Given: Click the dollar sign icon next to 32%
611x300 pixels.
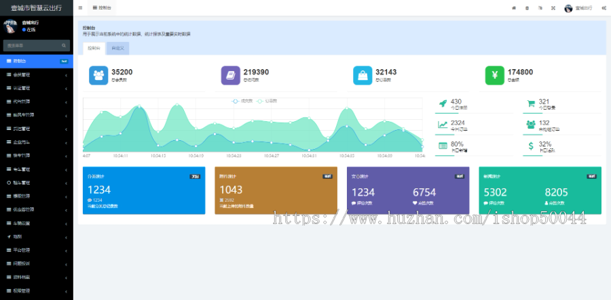Looking at the screenshot, I should pyautogui.click(x=531, y=146).
